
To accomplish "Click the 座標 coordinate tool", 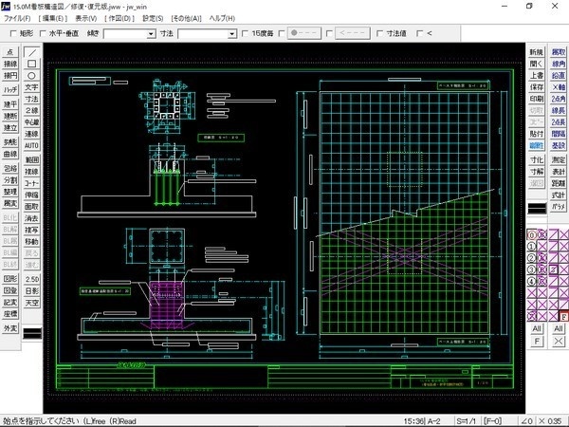I will tap(10, 314).
